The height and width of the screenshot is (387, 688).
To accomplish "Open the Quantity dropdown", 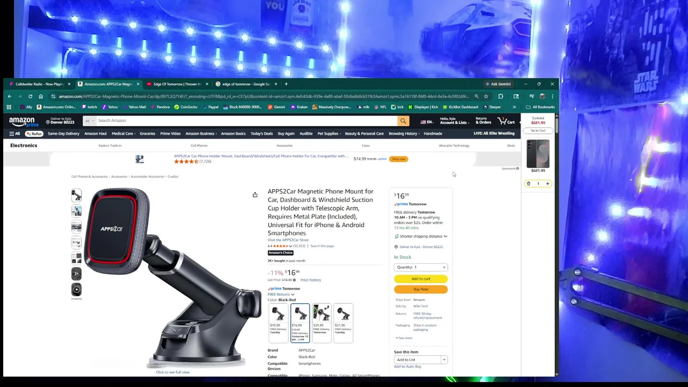I will point(421,267).
